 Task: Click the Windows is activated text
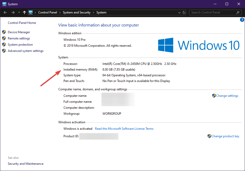point(78,129)
